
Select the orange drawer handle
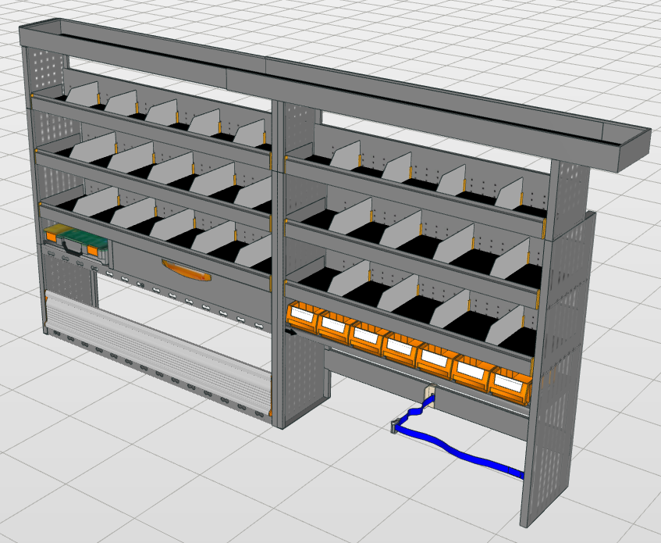coord(186,270)
